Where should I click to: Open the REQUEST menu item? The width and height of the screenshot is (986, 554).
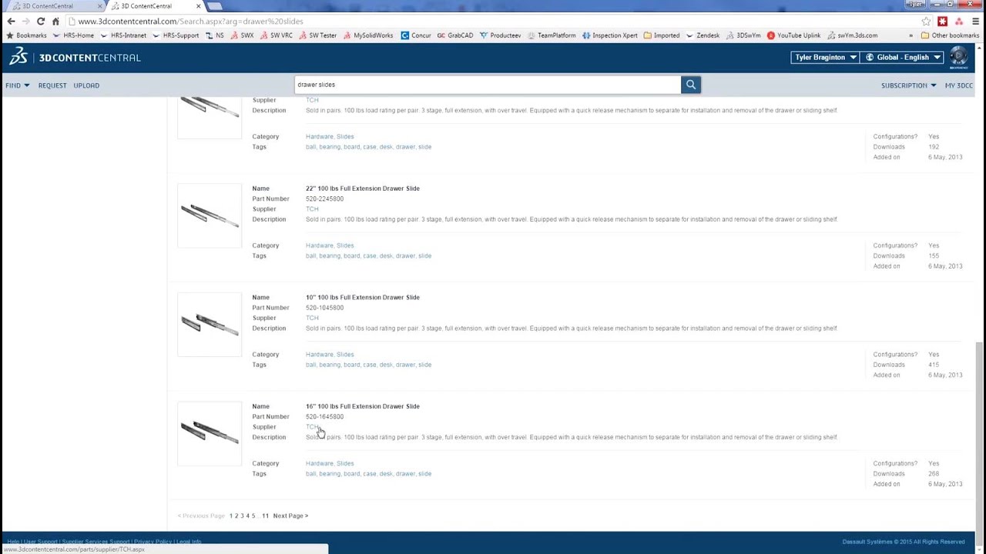tap(52, 85)
